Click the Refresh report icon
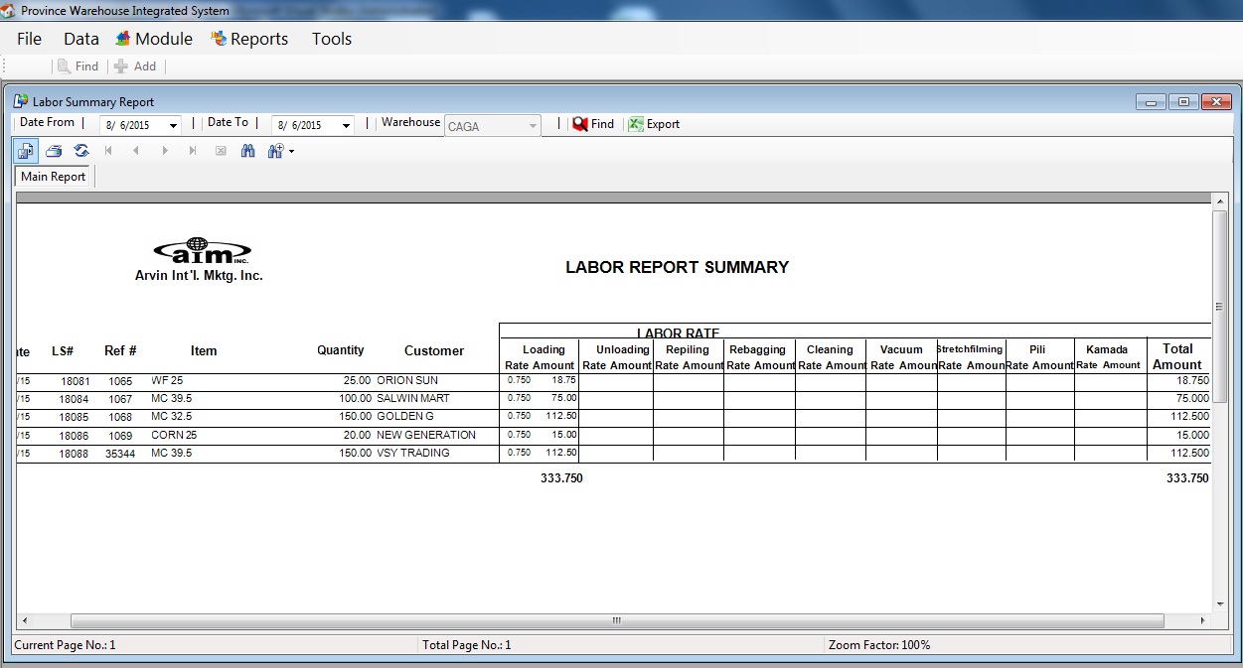The height and width of the screenshot is (668, 1243). [81, 151]
